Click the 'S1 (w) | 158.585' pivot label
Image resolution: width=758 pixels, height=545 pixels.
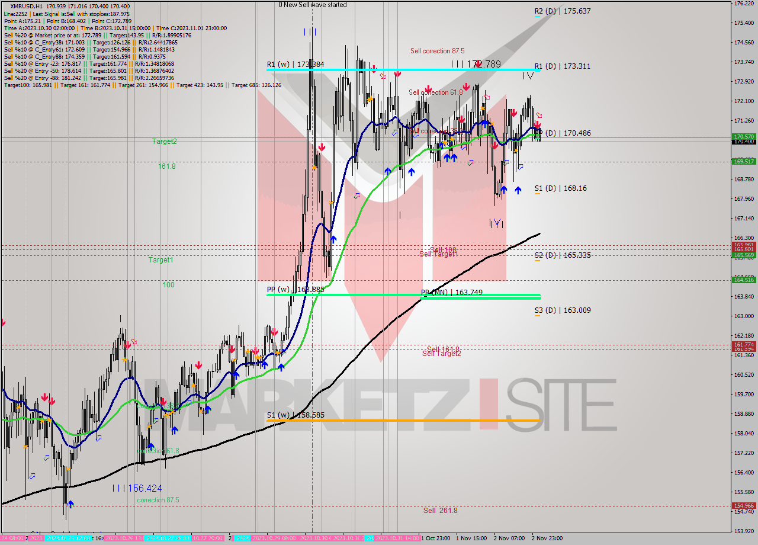pos(296,415)
